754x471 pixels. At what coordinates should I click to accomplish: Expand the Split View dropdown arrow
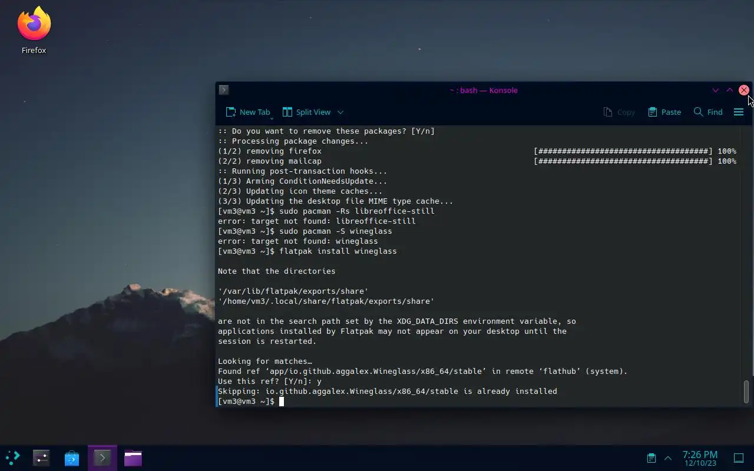click(x=340, y=112)
